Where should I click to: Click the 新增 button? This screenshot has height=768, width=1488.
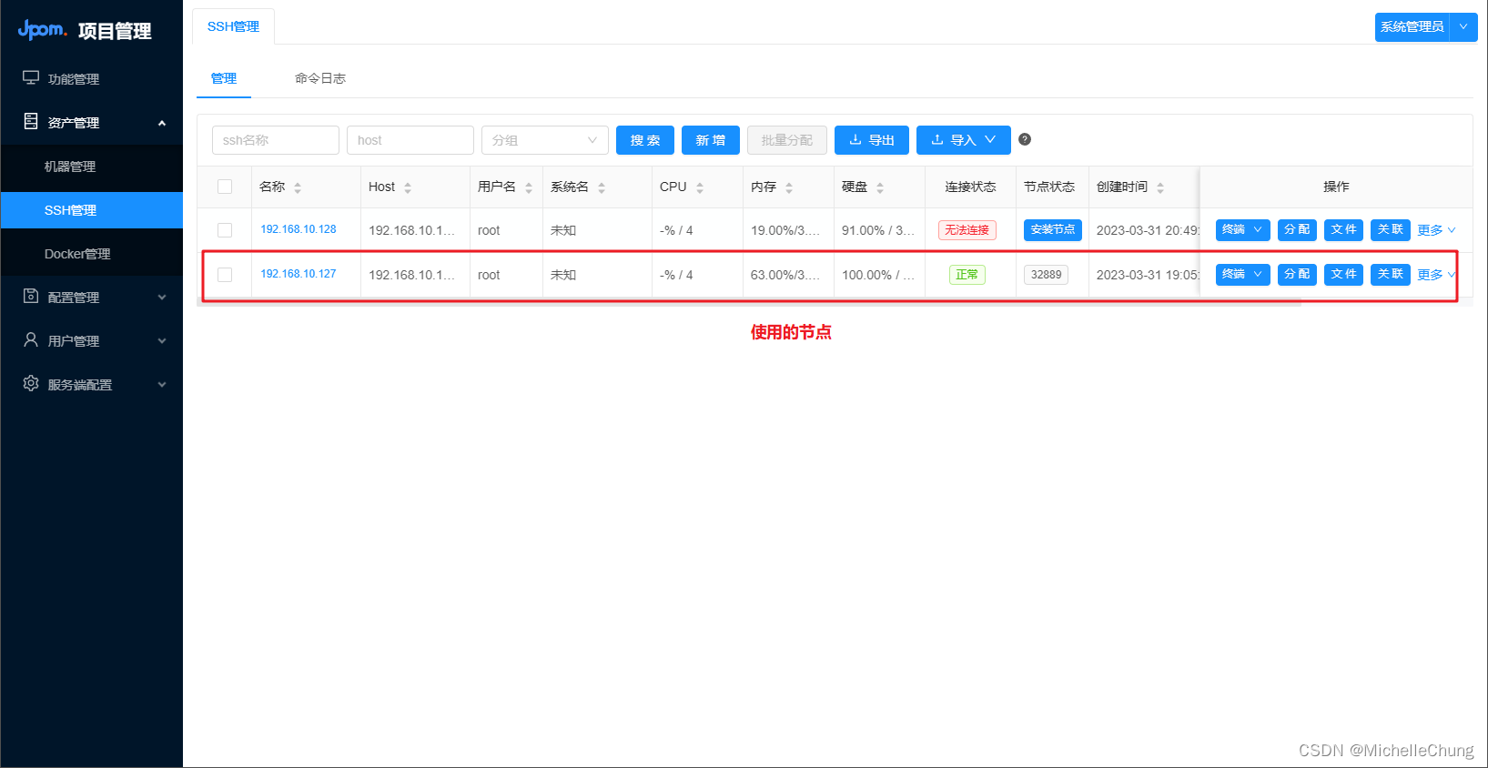click(711, 140)
